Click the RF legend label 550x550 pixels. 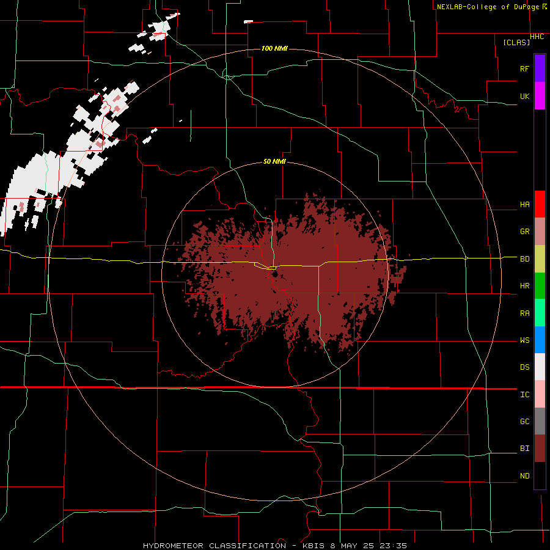click(524, 68)
